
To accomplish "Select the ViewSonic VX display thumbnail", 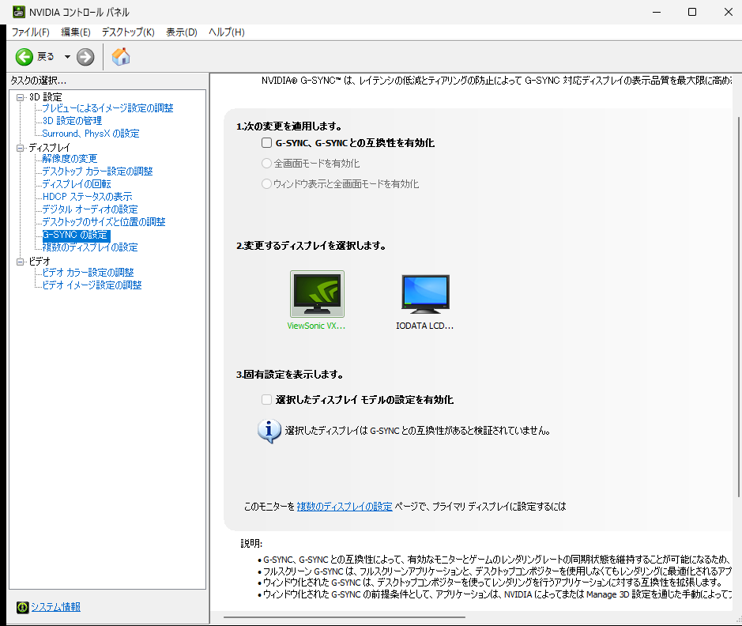I will pyautogui.click(x=317, y=294).
